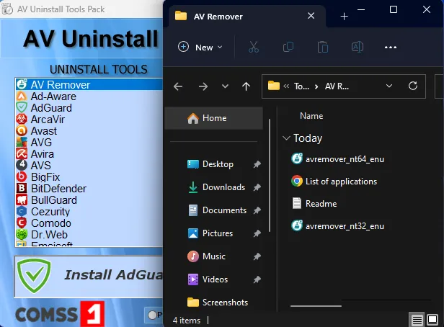The height and width of the screenshot is (327, 444).
Task: Click the Cut scissors icon
Action: pyautogui.click(x=254, y=47)
